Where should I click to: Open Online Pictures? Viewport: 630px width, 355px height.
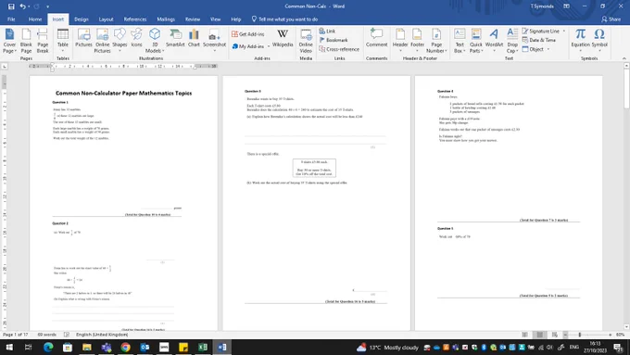pos(102,41)
